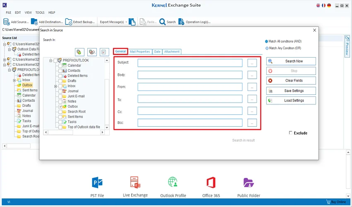Check the Contacts folder checkbox in dialog
This screenshot has width=352, height=207.
[60, 71]
